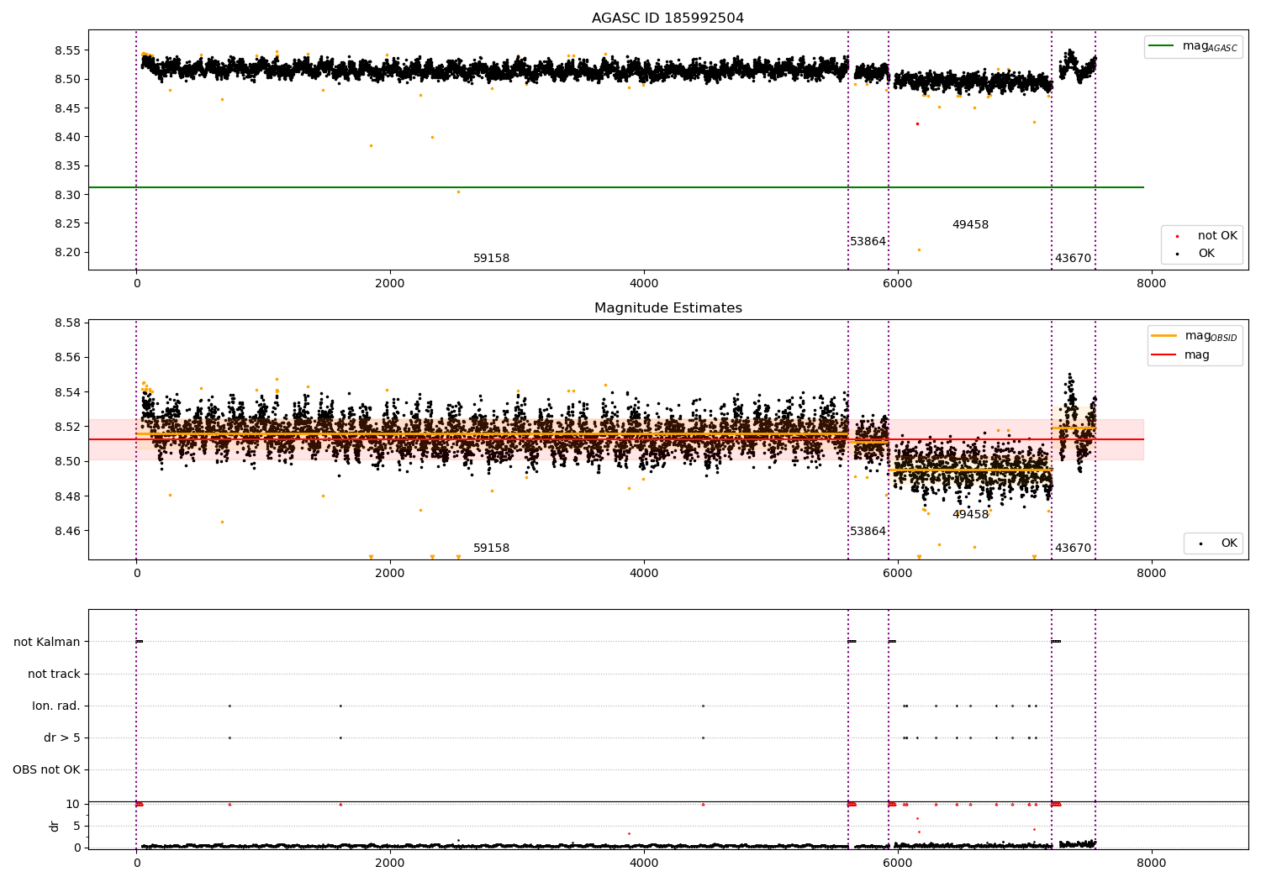
Task: Click obsid label 49458 in Magnitude Estimates plot
Action: click(970, 514)
